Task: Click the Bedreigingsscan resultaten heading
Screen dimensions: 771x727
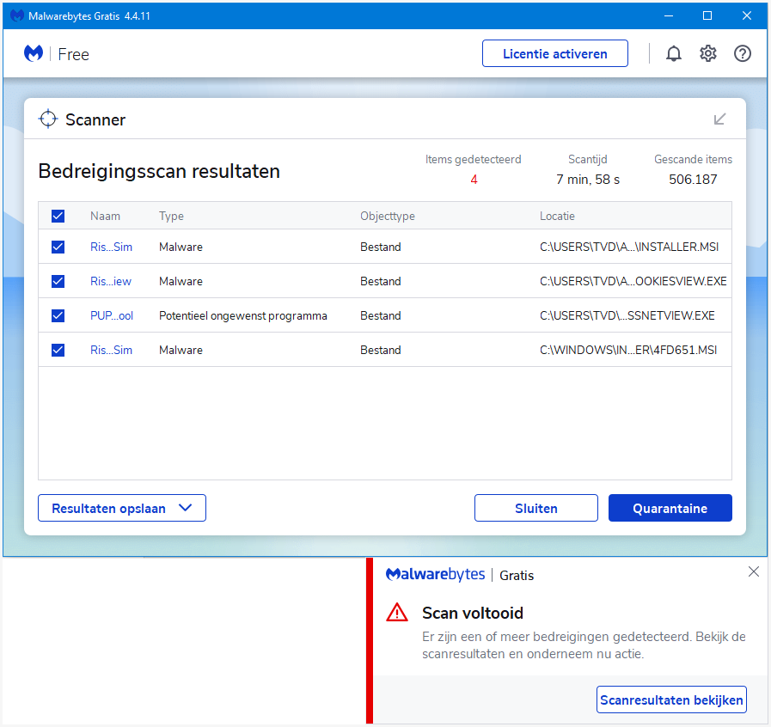Action: 159,171
